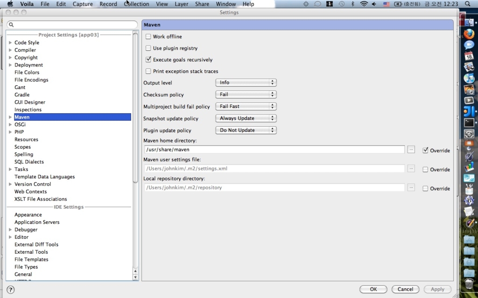Screen dimensions: 478x298
Task: Click the volume speaker icon in the menu bar
Action: (x=374, y=4)
